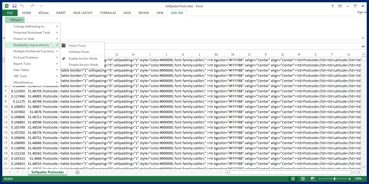This screenshot has width=369, height=184.
Task: Select row header 17
Action: [x=6, y=143]
